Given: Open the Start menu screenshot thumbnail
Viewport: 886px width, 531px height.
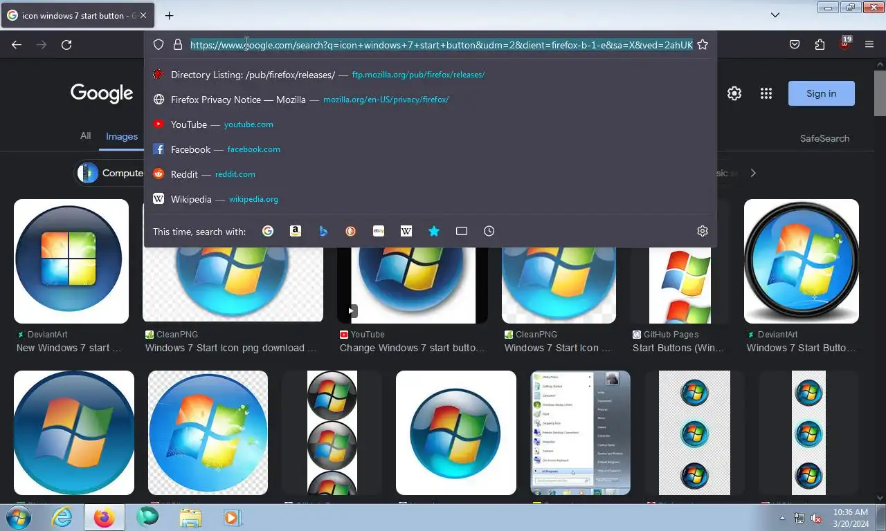Looking at the screenshot, I should 580,433.
